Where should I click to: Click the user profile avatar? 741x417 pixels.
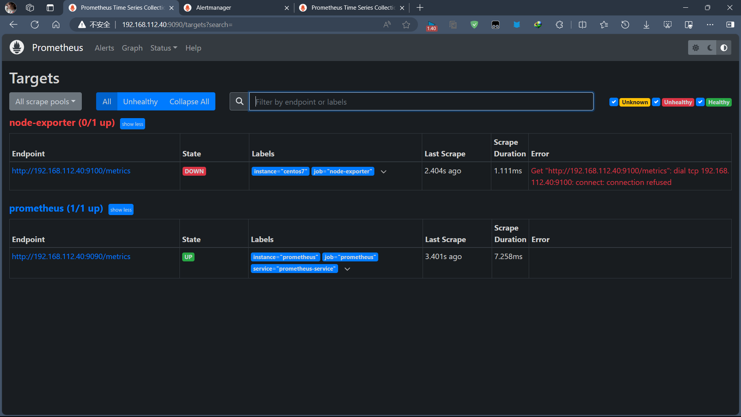coord(11,8)
